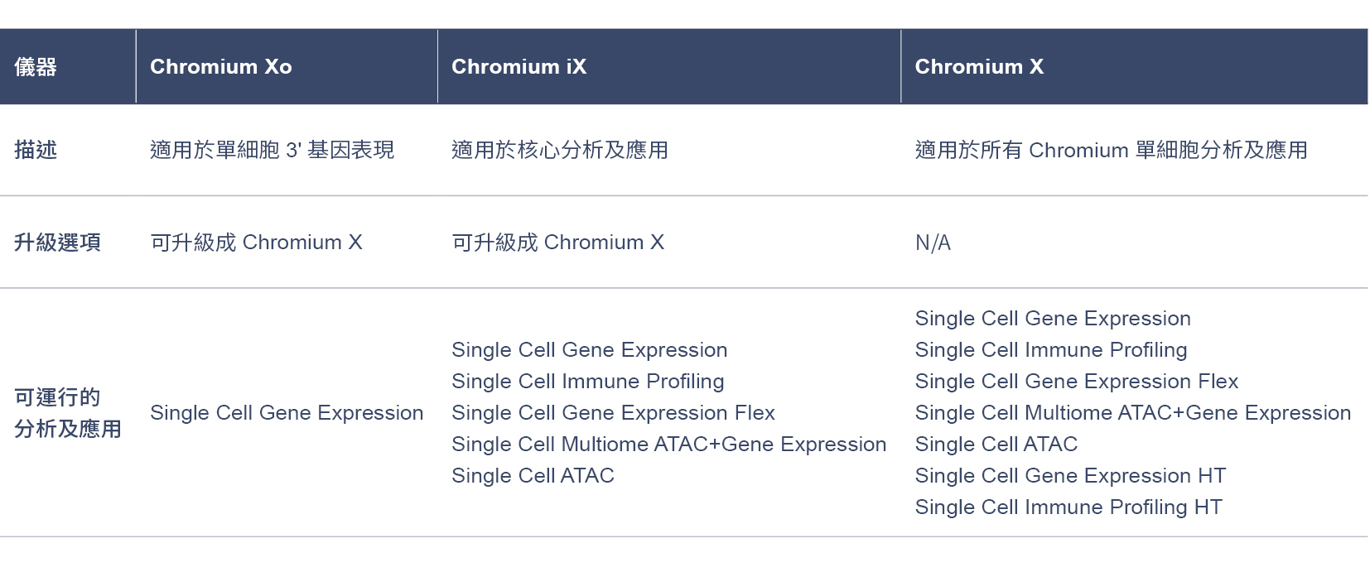The height and width of the screenshot is (572, 1370).
Task: Click 適用於核心分析及應用 description text
Action: coord(560,150)
